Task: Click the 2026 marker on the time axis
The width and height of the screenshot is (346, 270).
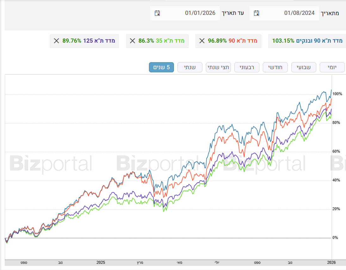Action: pyautogui.click(x=331, y=262)
